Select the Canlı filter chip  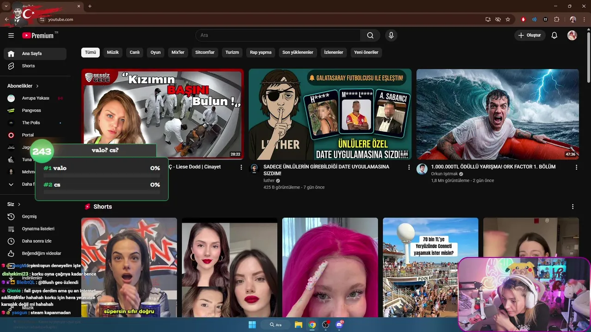tap(135, 53)
